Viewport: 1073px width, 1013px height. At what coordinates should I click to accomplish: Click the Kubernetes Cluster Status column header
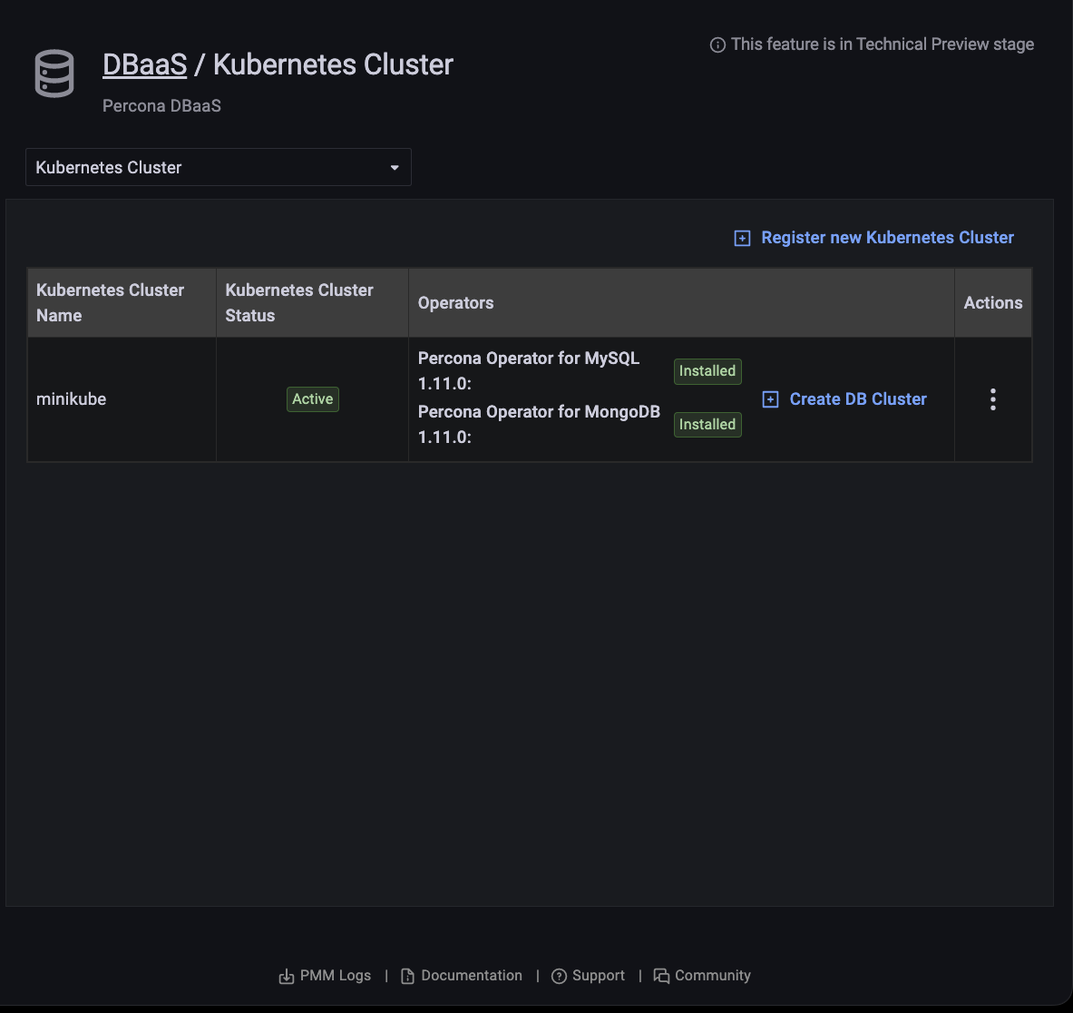pyautogui.click(x=299, y=302)
